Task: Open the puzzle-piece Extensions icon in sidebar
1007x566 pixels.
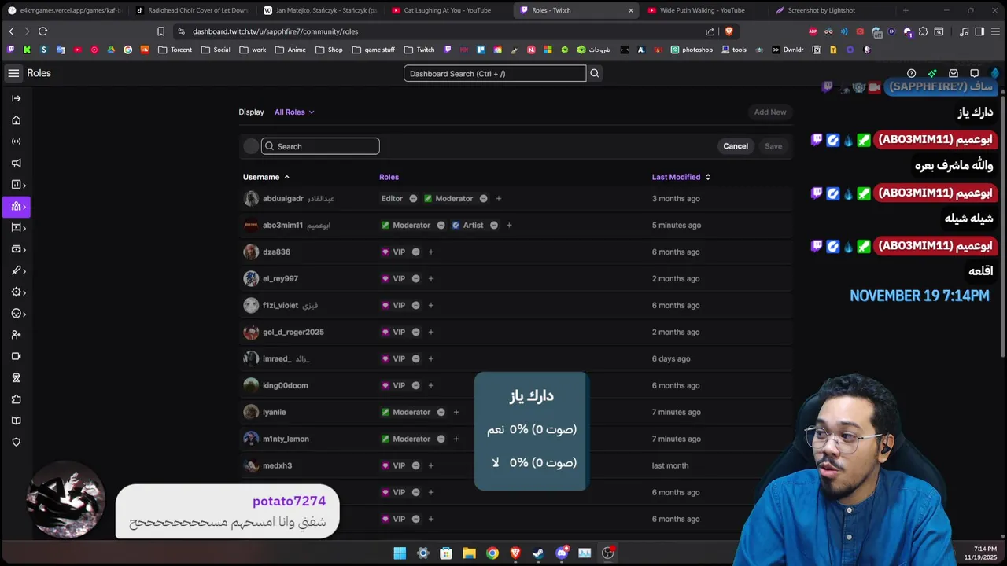Action: 16,399
